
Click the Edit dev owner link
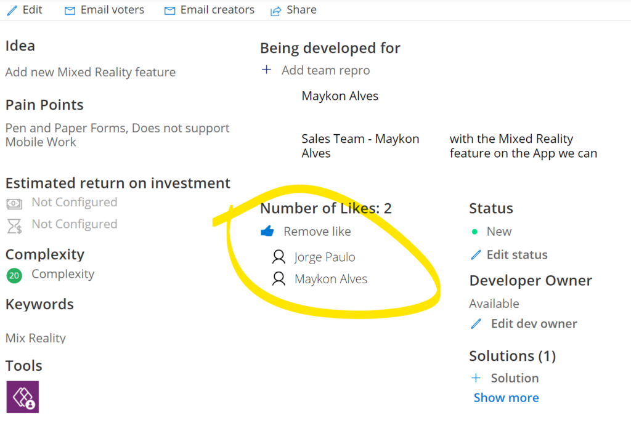point(534,324)
